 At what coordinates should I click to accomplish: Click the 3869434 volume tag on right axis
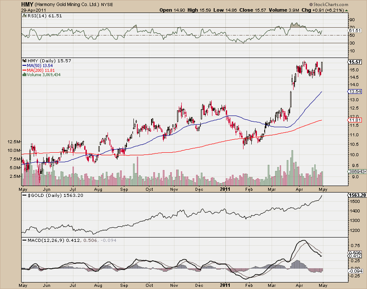pyautogui.click(x=358, y=171)
